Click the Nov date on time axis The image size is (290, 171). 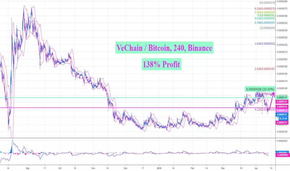coord(93,168)
